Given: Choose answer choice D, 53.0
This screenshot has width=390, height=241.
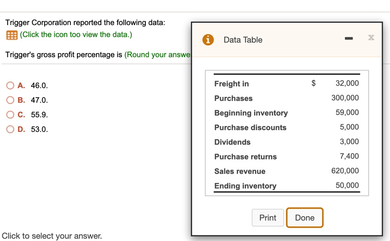Looking at the screenshot, I should tap(10, 129).
